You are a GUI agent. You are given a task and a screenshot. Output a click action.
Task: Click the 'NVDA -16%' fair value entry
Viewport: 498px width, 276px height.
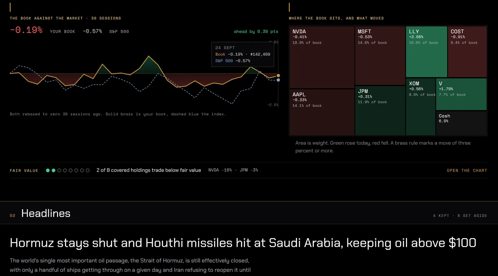click(220, 170)
